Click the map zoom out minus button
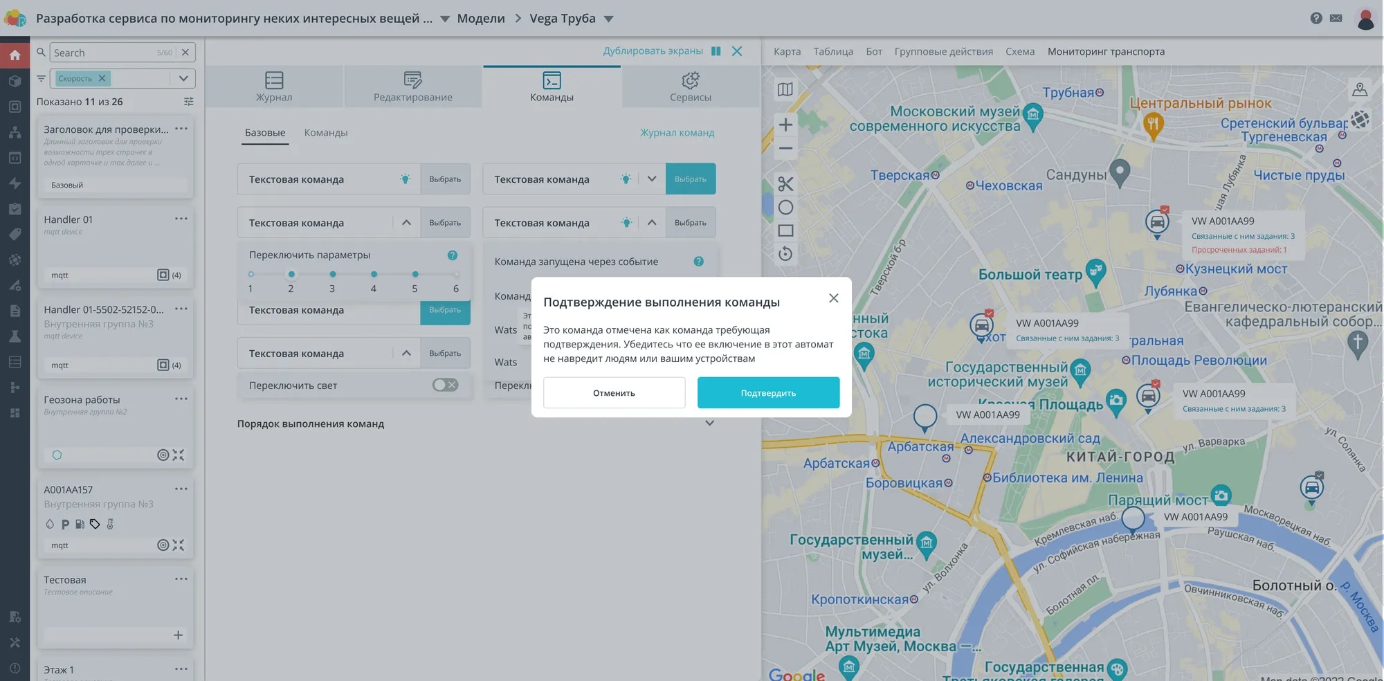This screenshot has height=681, width=1384. coord(785,148)
